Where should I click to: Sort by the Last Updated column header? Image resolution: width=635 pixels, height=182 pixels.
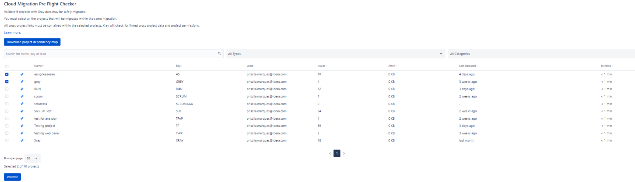pyautogui.click(x=468, y=66)
